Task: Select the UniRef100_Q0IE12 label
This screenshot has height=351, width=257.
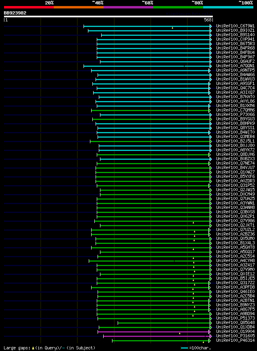Action: coord(235,274)
